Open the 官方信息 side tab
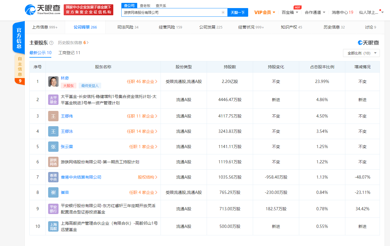This screenshot has height=246, width=390. pyautogui.click(x=19, y=38)
